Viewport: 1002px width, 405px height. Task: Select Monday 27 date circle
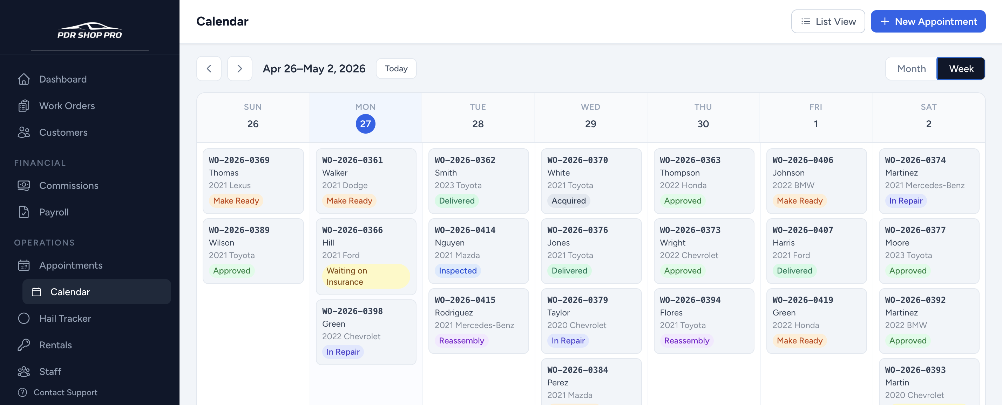pyautogui.click(x=365, y=124)
